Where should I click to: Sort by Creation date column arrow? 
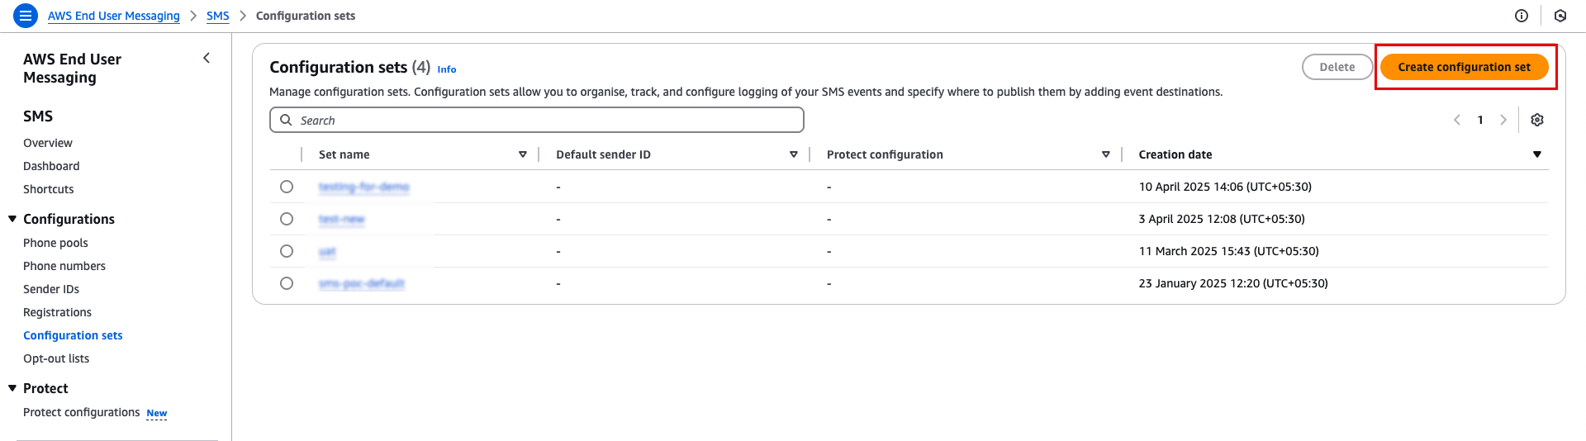point(1537,154)
